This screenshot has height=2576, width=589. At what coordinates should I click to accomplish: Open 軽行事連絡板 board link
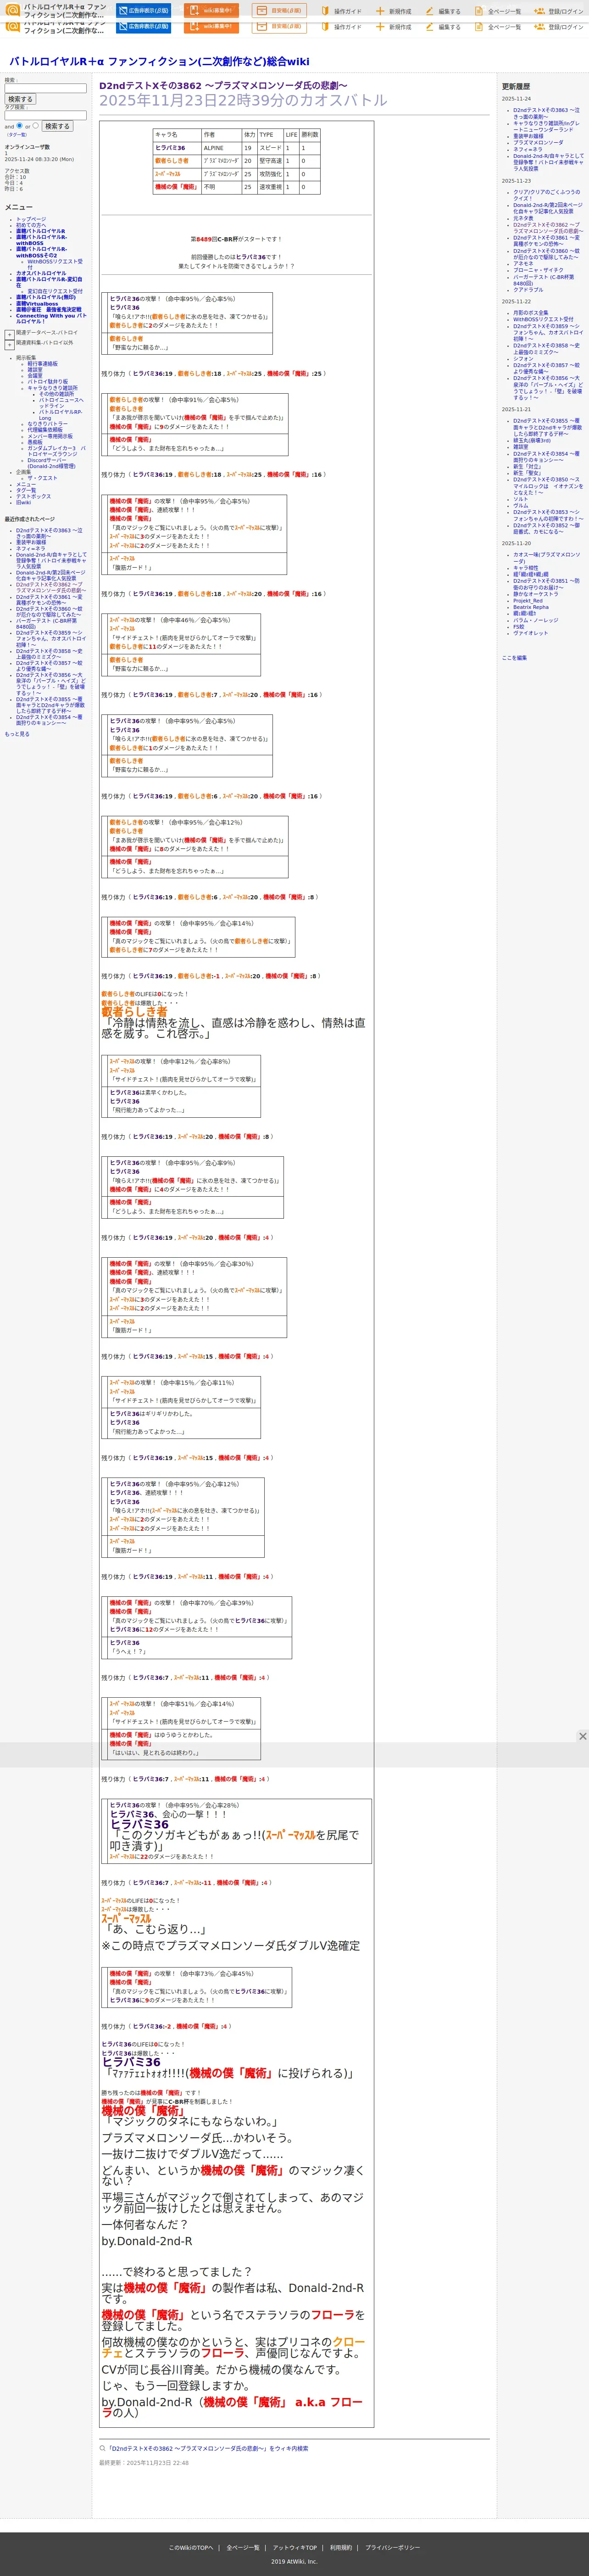pos(42,363)
